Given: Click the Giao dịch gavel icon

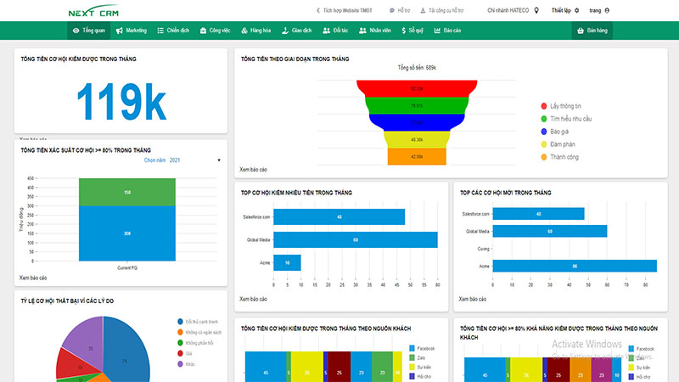Looking at the screenshot, I should (x=285, y=31).
